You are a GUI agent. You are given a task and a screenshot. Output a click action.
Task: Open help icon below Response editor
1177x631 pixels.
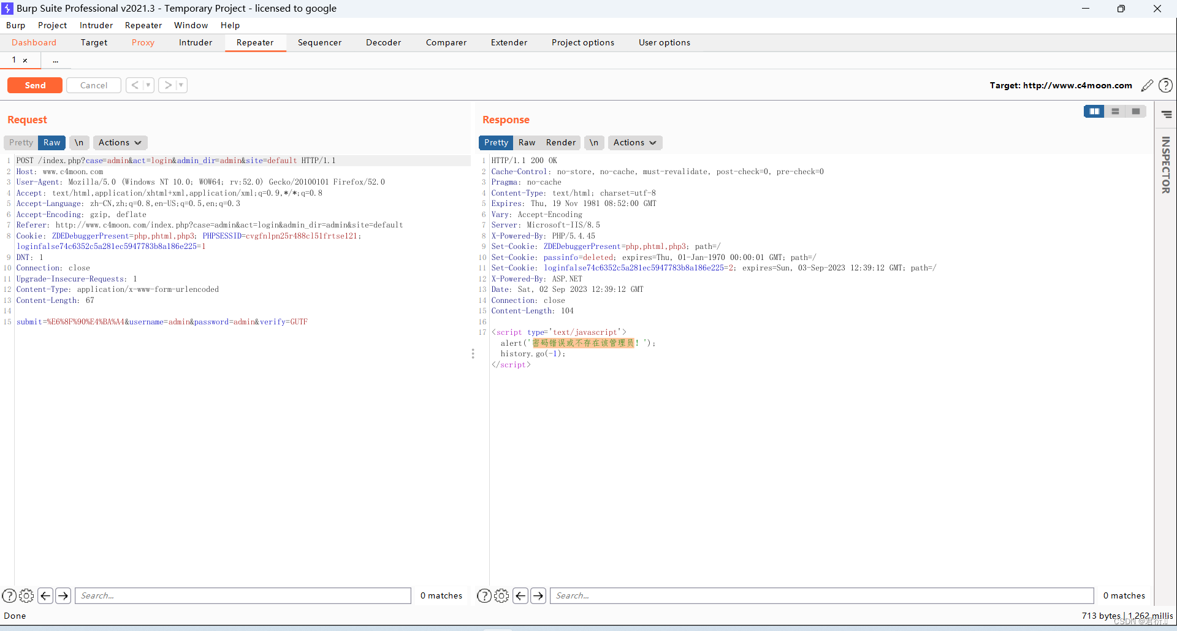[x=484, y=595]
